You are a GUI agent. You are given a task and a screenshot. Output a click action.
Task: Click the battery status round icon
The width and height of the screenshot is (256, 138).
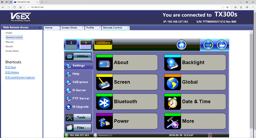[208, 45]
